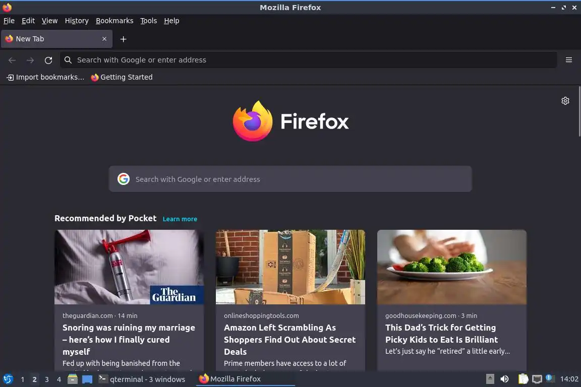The width and height of the screenshot is (581, 387).
Task: Click the removable media eject tray icon
Action: click(490, 379)
